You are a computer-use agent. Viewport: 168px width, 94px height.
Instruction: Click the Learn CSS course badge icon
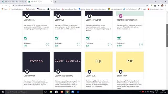[58, 16]
